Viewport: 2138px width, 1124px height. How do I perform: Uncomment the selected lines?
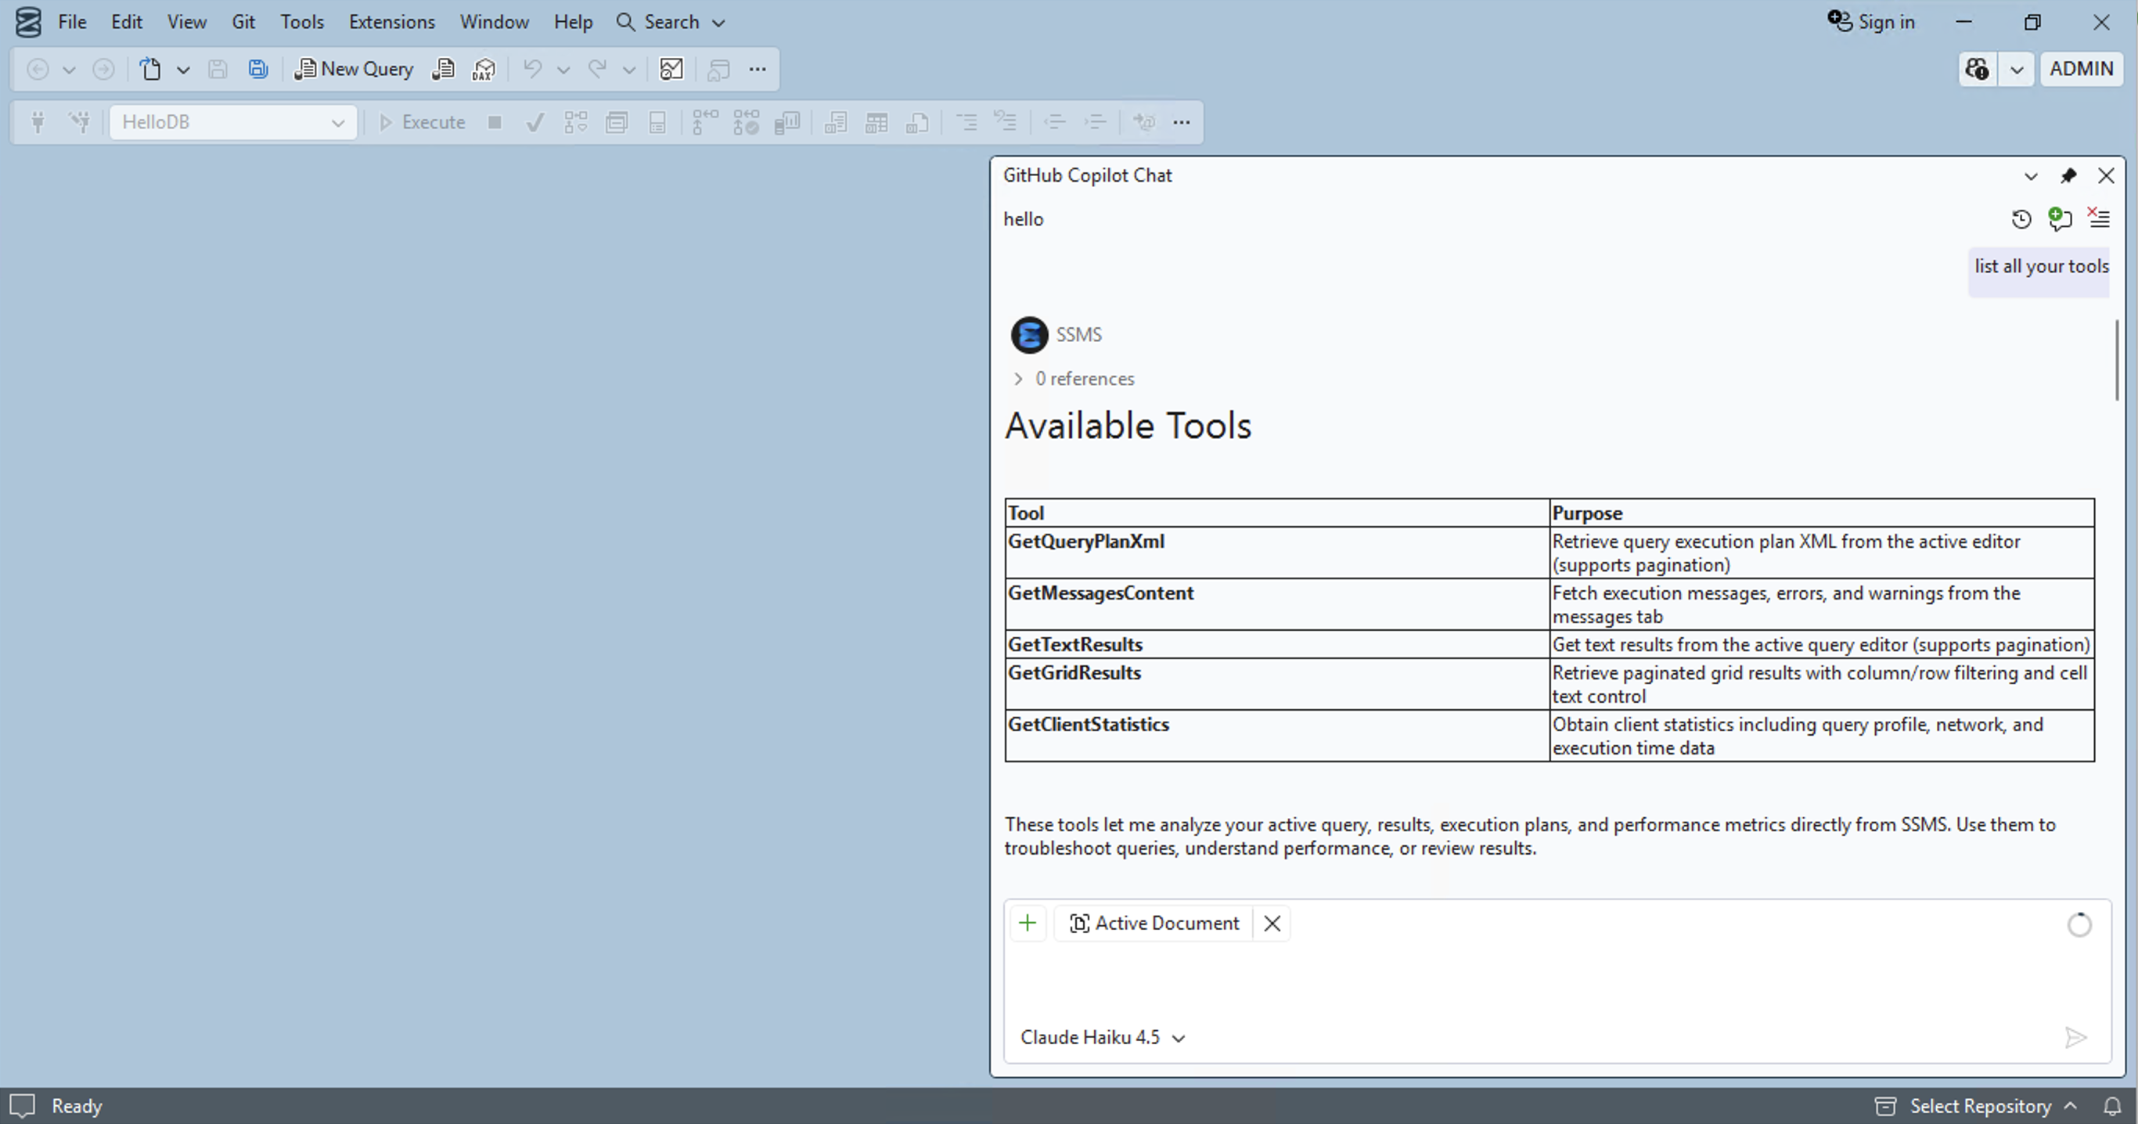pos(1006,122)
